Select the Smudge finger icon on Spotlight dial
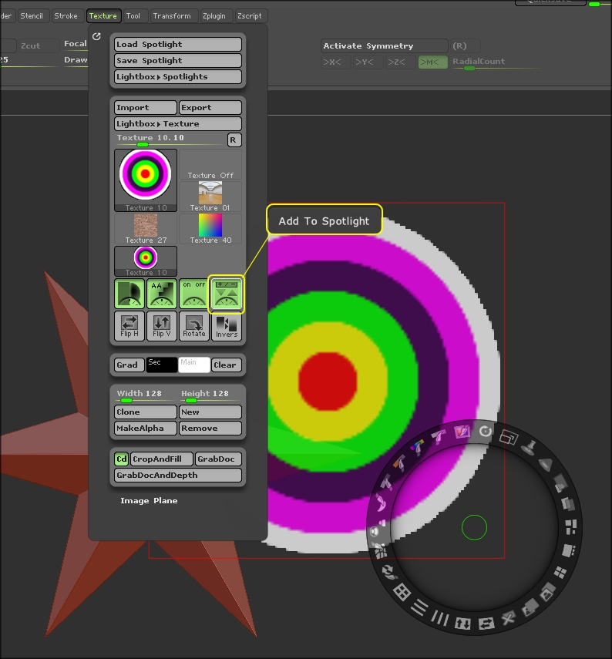Viewport: 612px width, 659px height. point(381,503)
